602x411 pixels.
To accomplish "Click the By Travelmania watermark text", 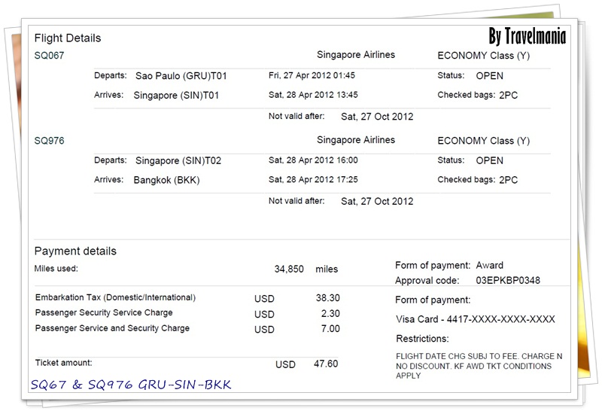I will [x=527, y=36].
